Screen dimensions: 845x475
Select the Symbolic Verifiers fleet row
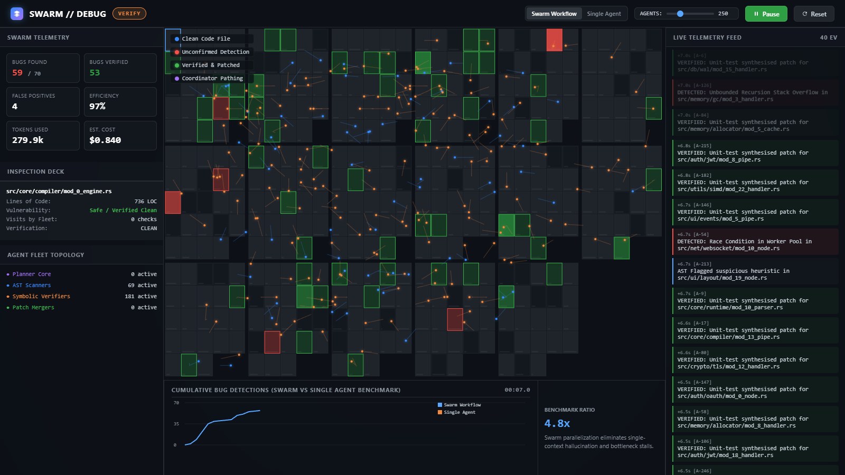pos(81,296)
